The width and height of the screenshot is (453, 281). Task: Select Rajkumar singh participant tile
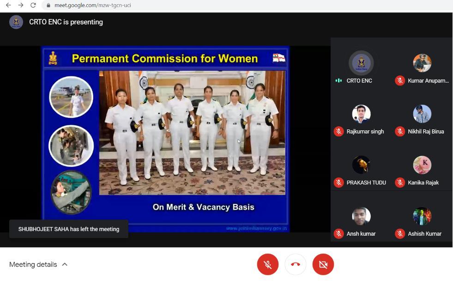[361, 119]
